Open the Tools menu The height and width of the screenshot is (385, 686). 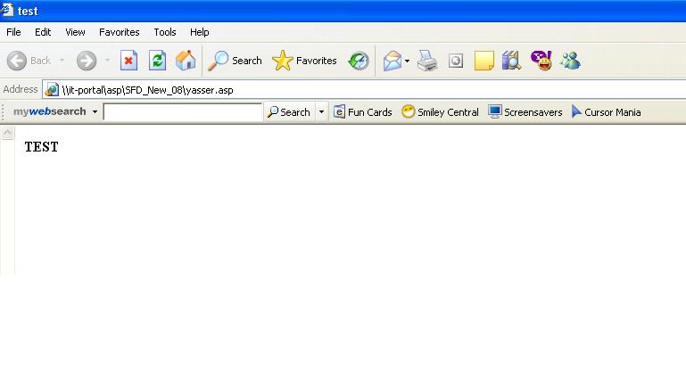pyautogui.click(x=165, y=32)
